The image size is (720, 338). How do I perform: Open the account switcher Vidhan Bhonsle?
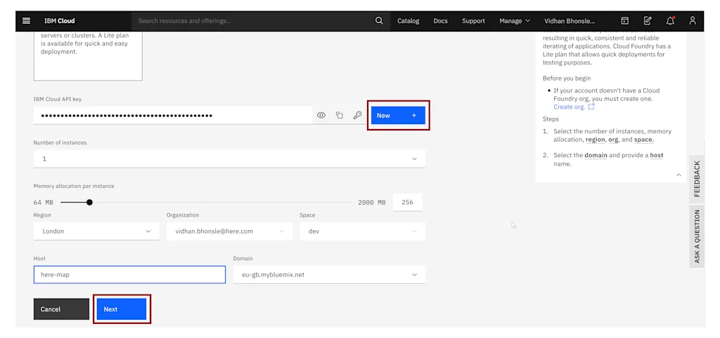point(570,20)
